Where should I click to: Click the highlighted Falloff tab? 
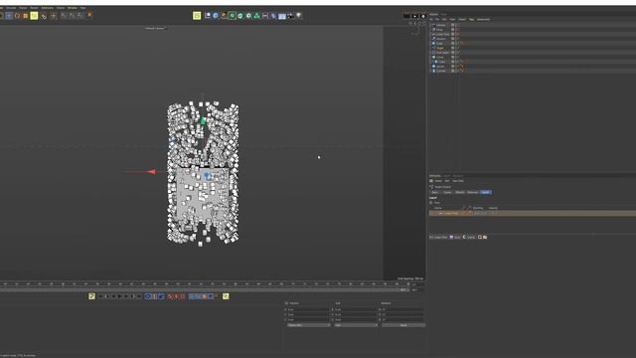486,192
